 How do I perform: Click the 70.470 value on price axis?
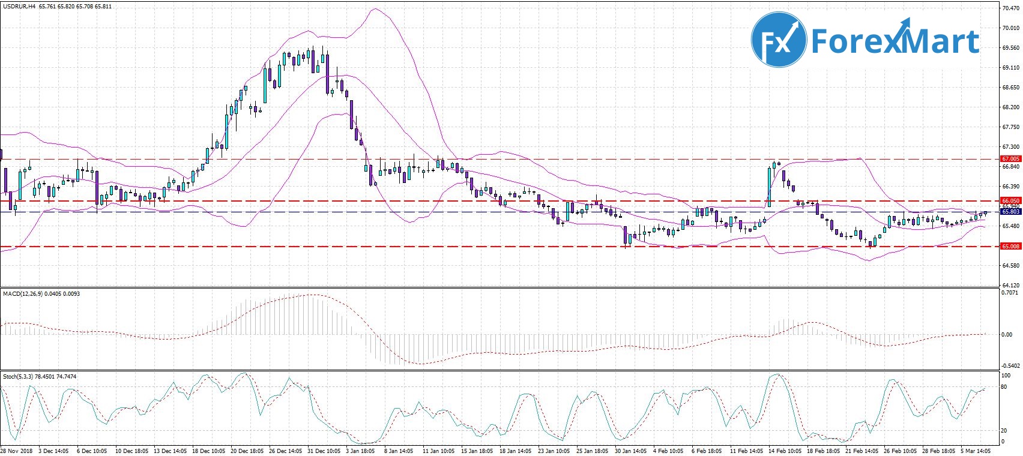pyautogui.click(x=1010, y=8)
